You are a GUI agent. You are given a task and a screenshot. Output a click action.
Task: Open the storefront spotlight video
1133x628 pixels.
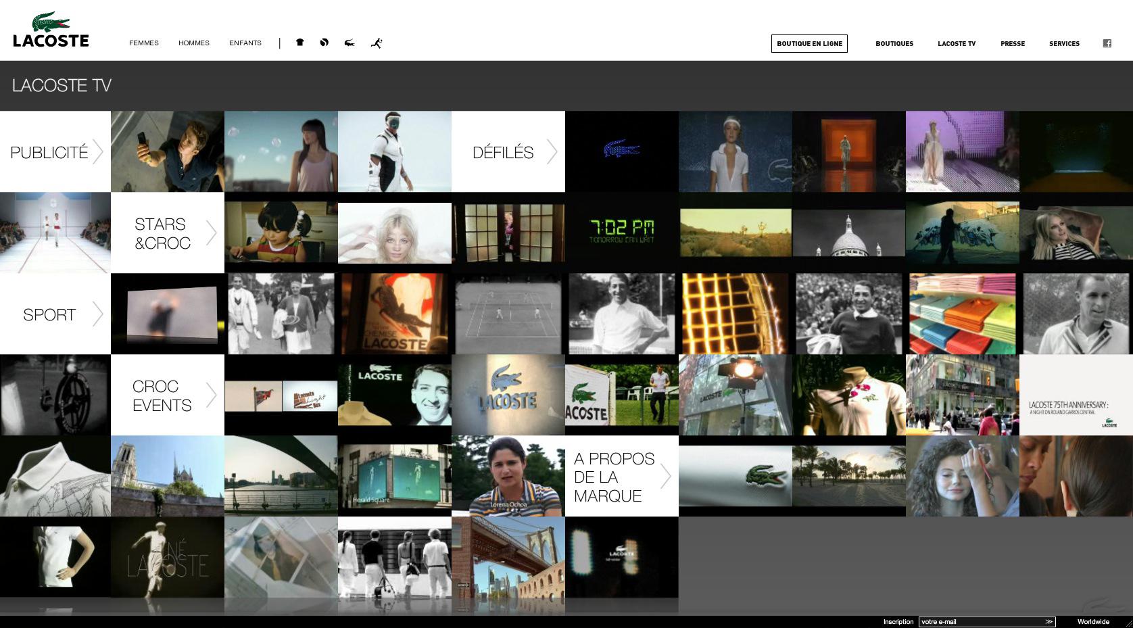736,395
